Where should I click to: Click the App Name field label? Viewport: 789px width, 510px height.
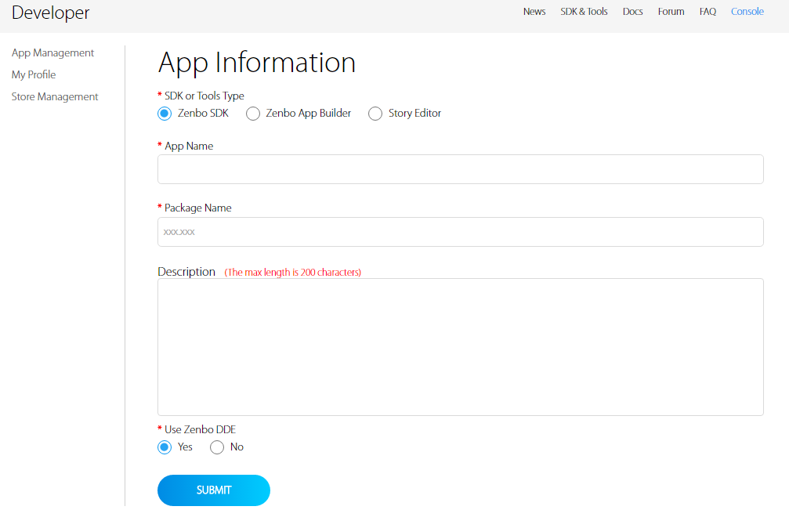(x=189, y=146)
